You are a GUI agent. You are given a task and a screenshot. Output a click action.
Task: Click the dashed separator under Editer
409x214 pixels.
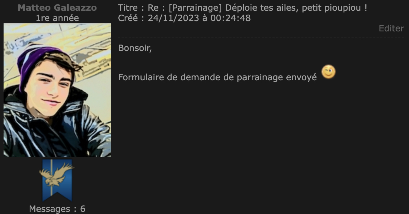[261, 38]
